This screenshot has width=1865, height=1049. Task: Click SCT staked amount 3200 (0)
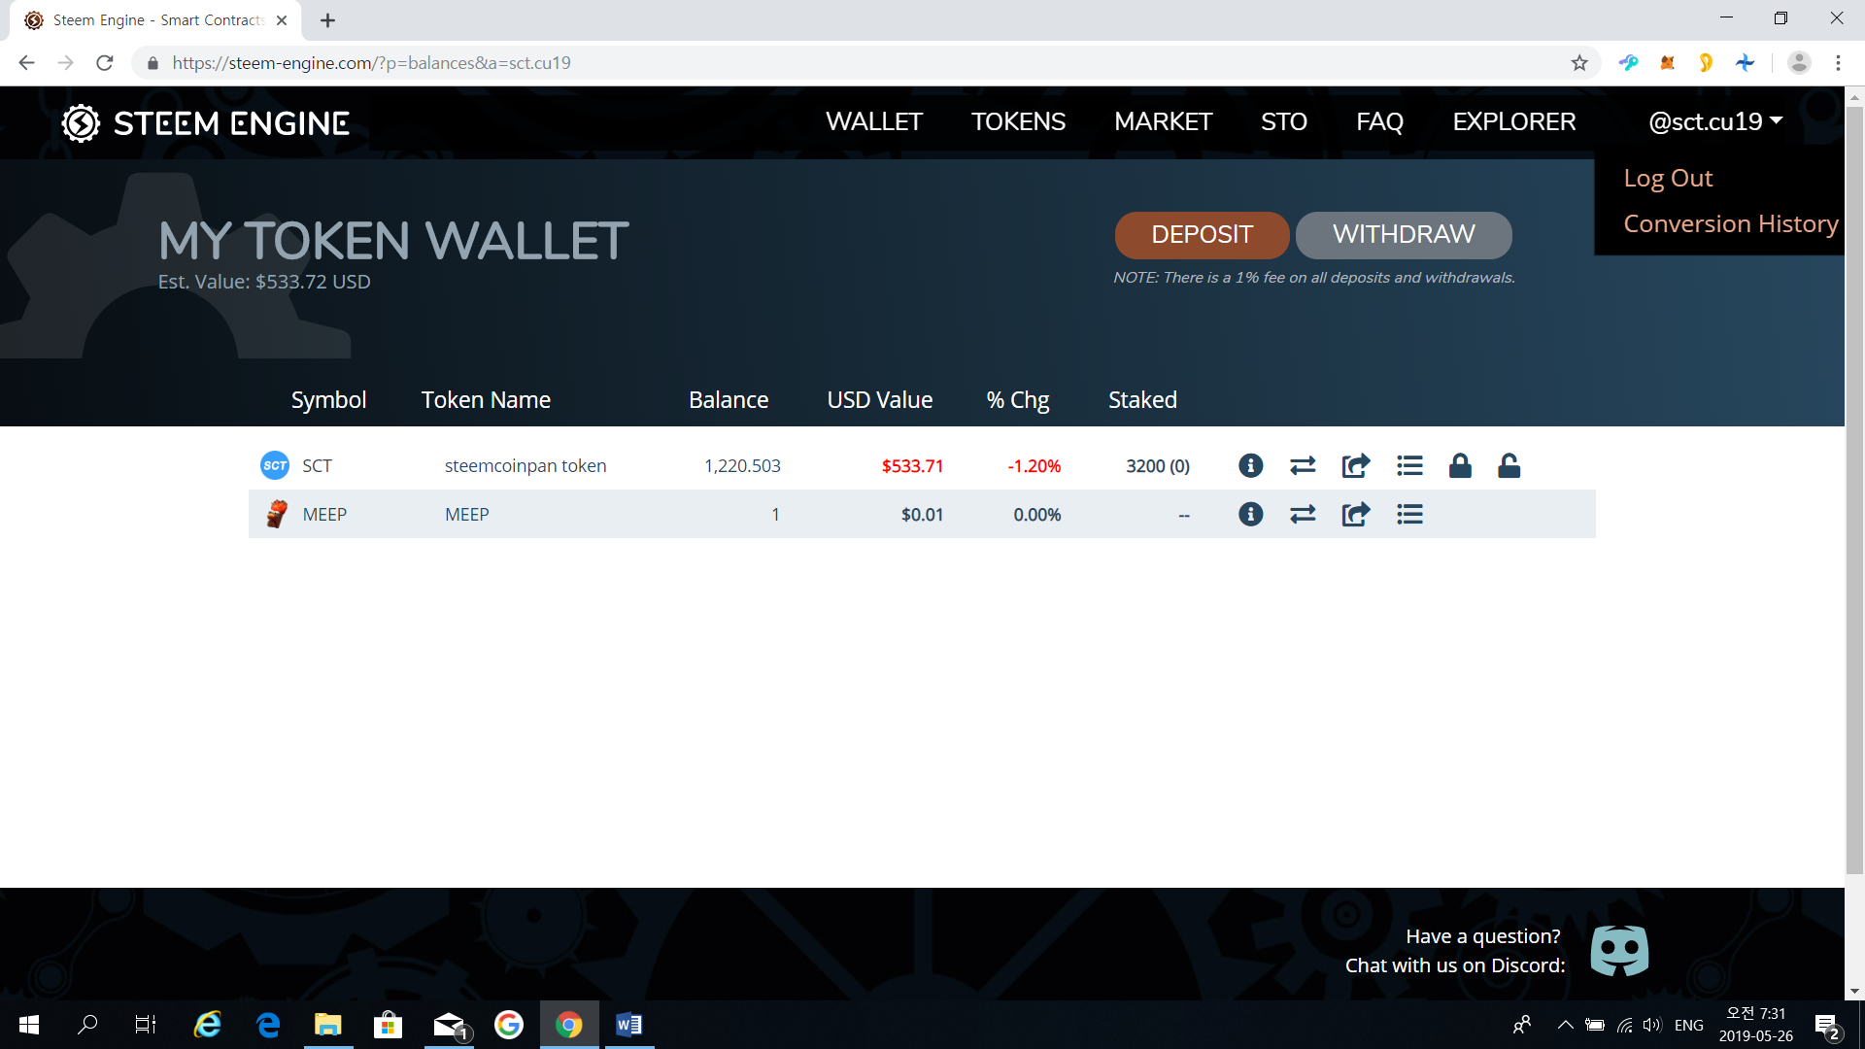pos(1158,465)
